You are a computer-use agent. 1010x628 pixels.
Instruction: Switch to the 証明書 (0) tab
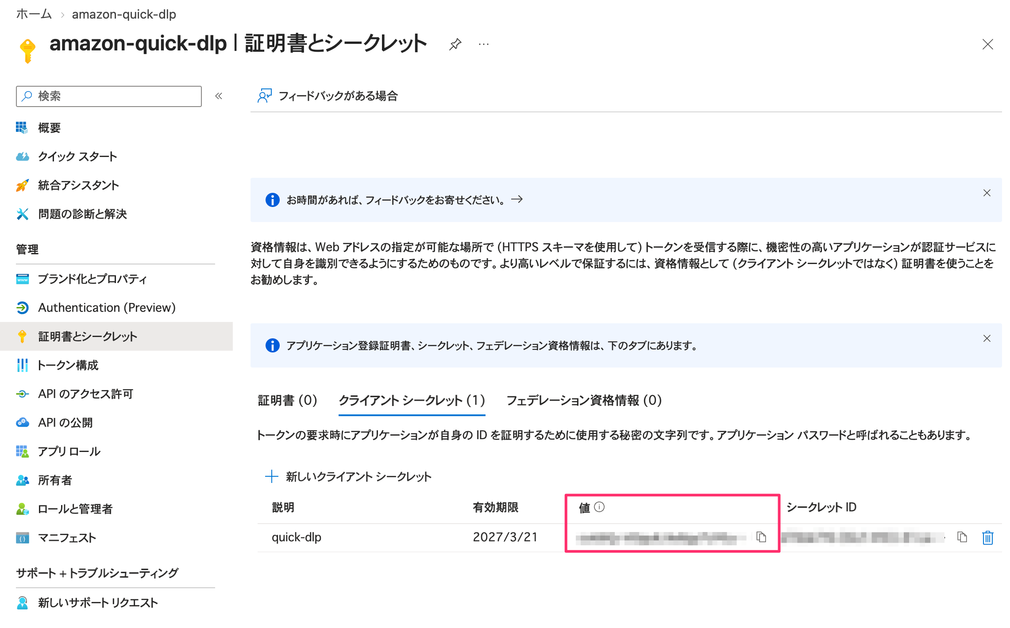[x=287, y=400]
